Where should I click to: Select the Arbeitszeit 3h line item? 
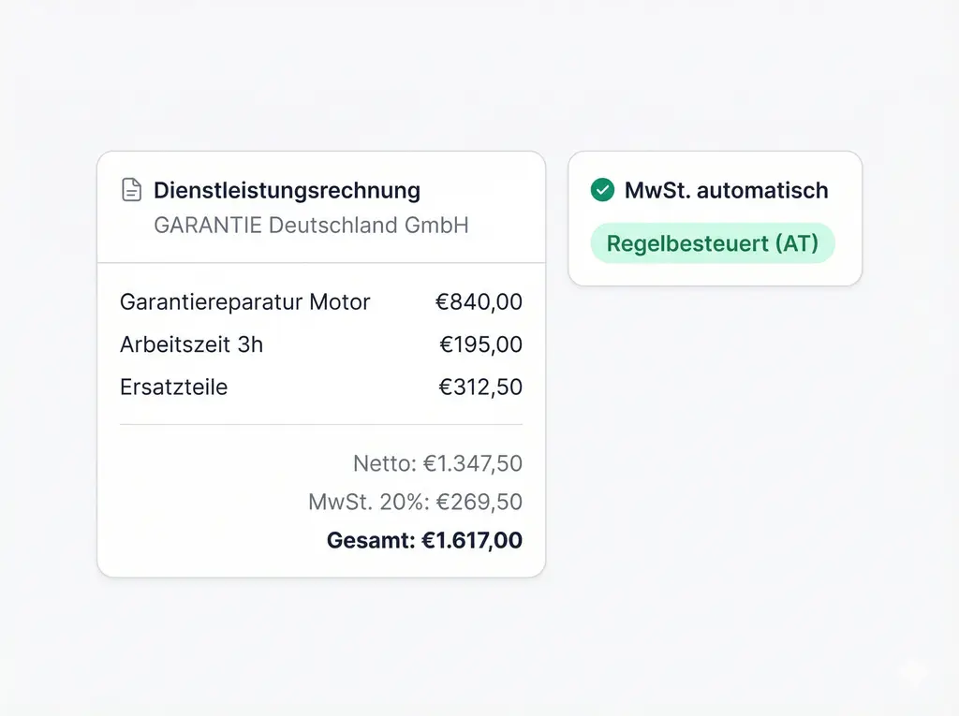tap(191, 344)
